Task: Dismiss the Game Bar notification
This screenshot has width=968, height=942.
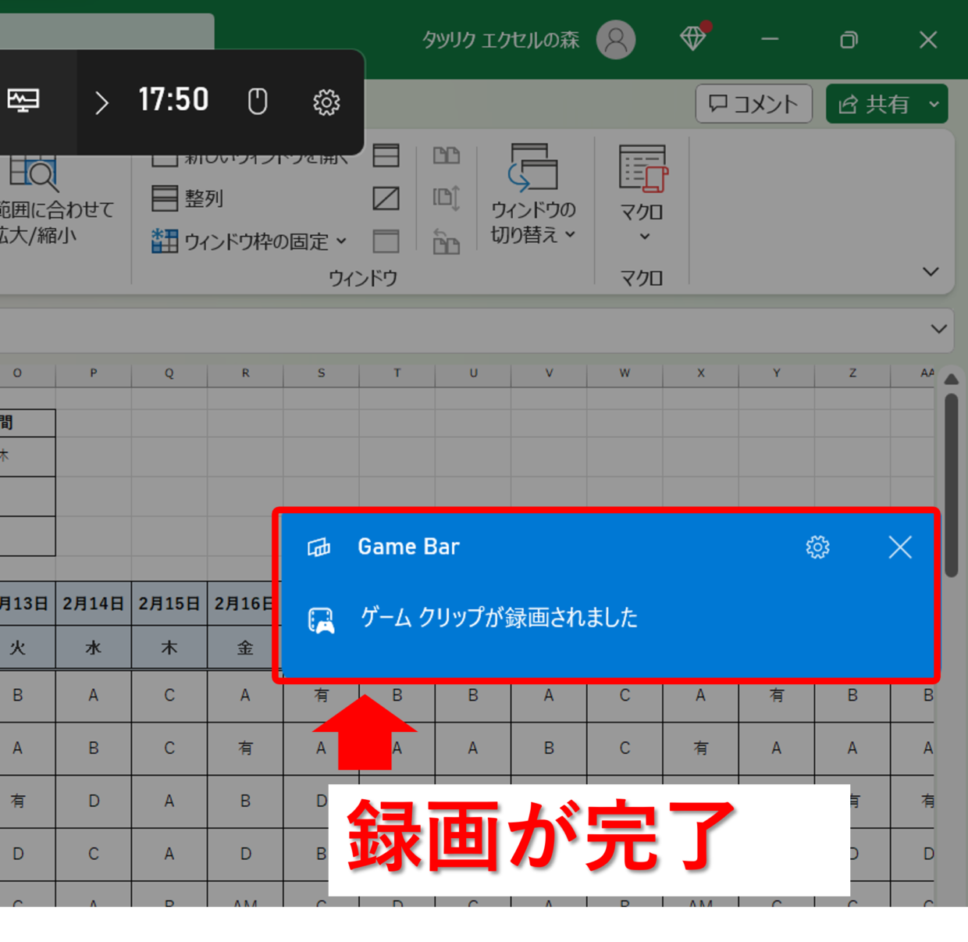Action: point(900,547)
